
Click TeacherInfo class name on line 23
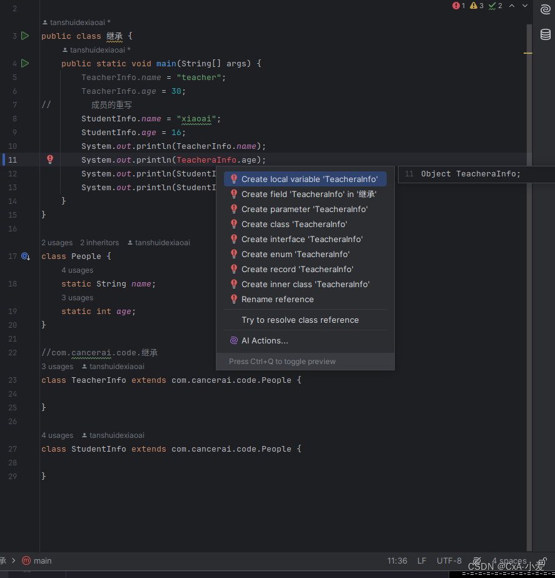(98, 380)
